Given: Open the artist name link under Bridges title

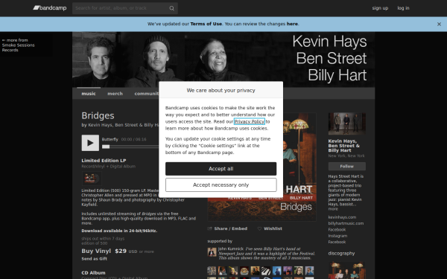Looking at the screenshot, I should [123, 125].
